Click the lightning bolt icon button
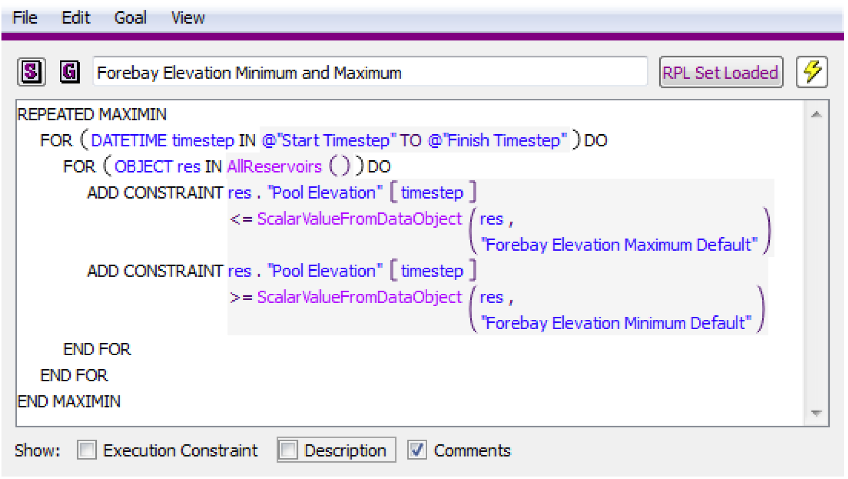 [811, 72]
